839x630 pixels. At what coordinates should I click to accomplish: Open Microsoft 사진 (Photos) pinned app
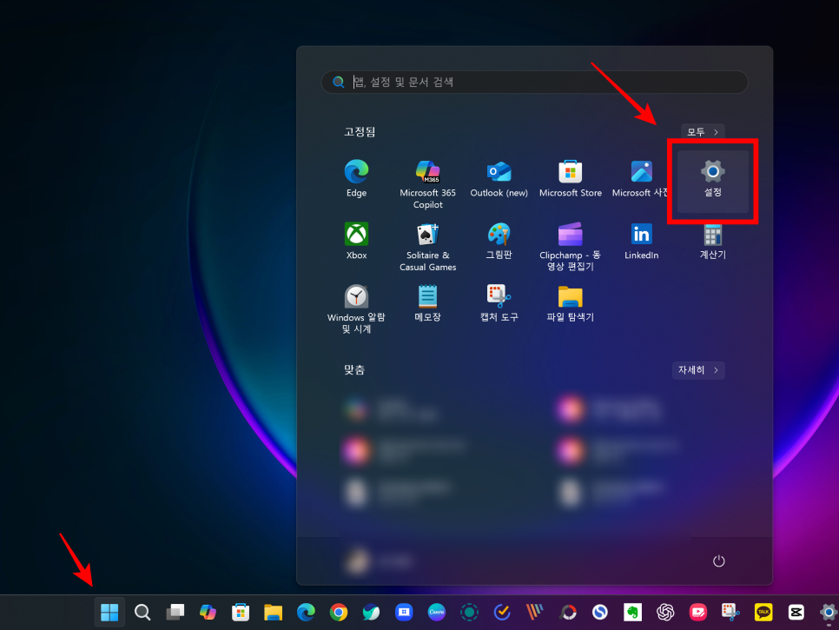pyautogui.click(x=641, y=179)
